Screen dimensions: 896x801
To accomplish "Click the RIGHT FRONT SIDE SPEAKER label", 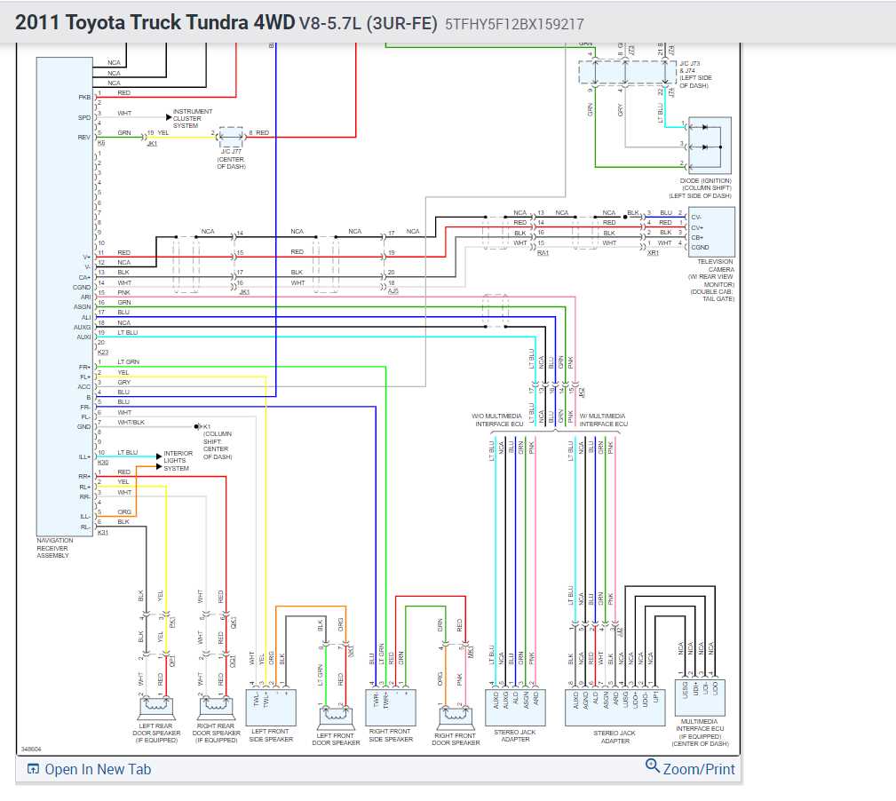I will [391, 735].
